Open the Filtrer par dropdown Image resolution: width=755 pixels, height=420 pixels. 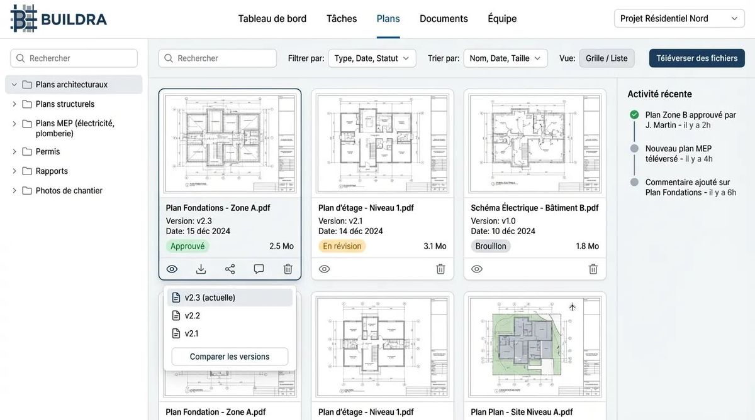[372, 58]
